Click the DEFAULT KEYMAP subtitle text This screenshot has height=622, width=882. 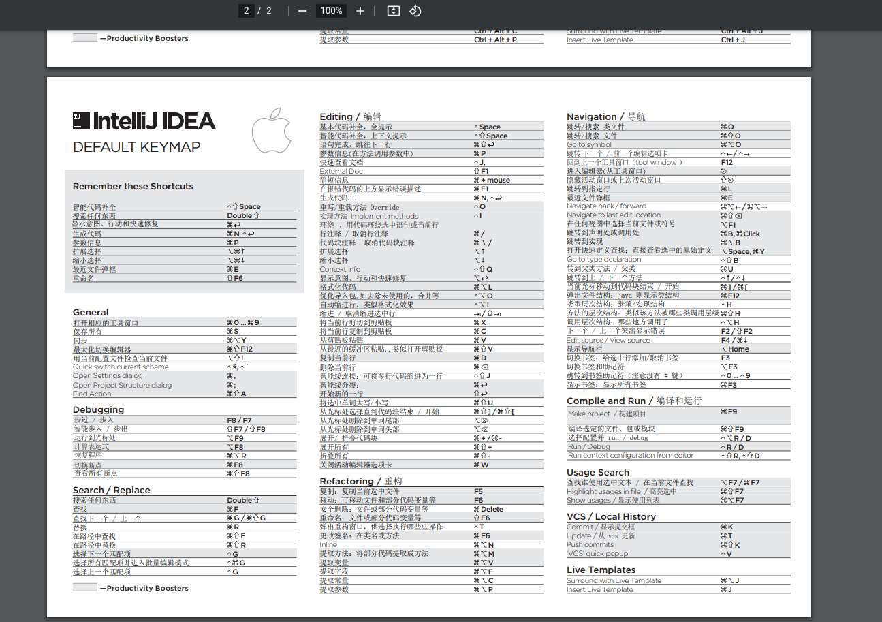coord(136,147)
